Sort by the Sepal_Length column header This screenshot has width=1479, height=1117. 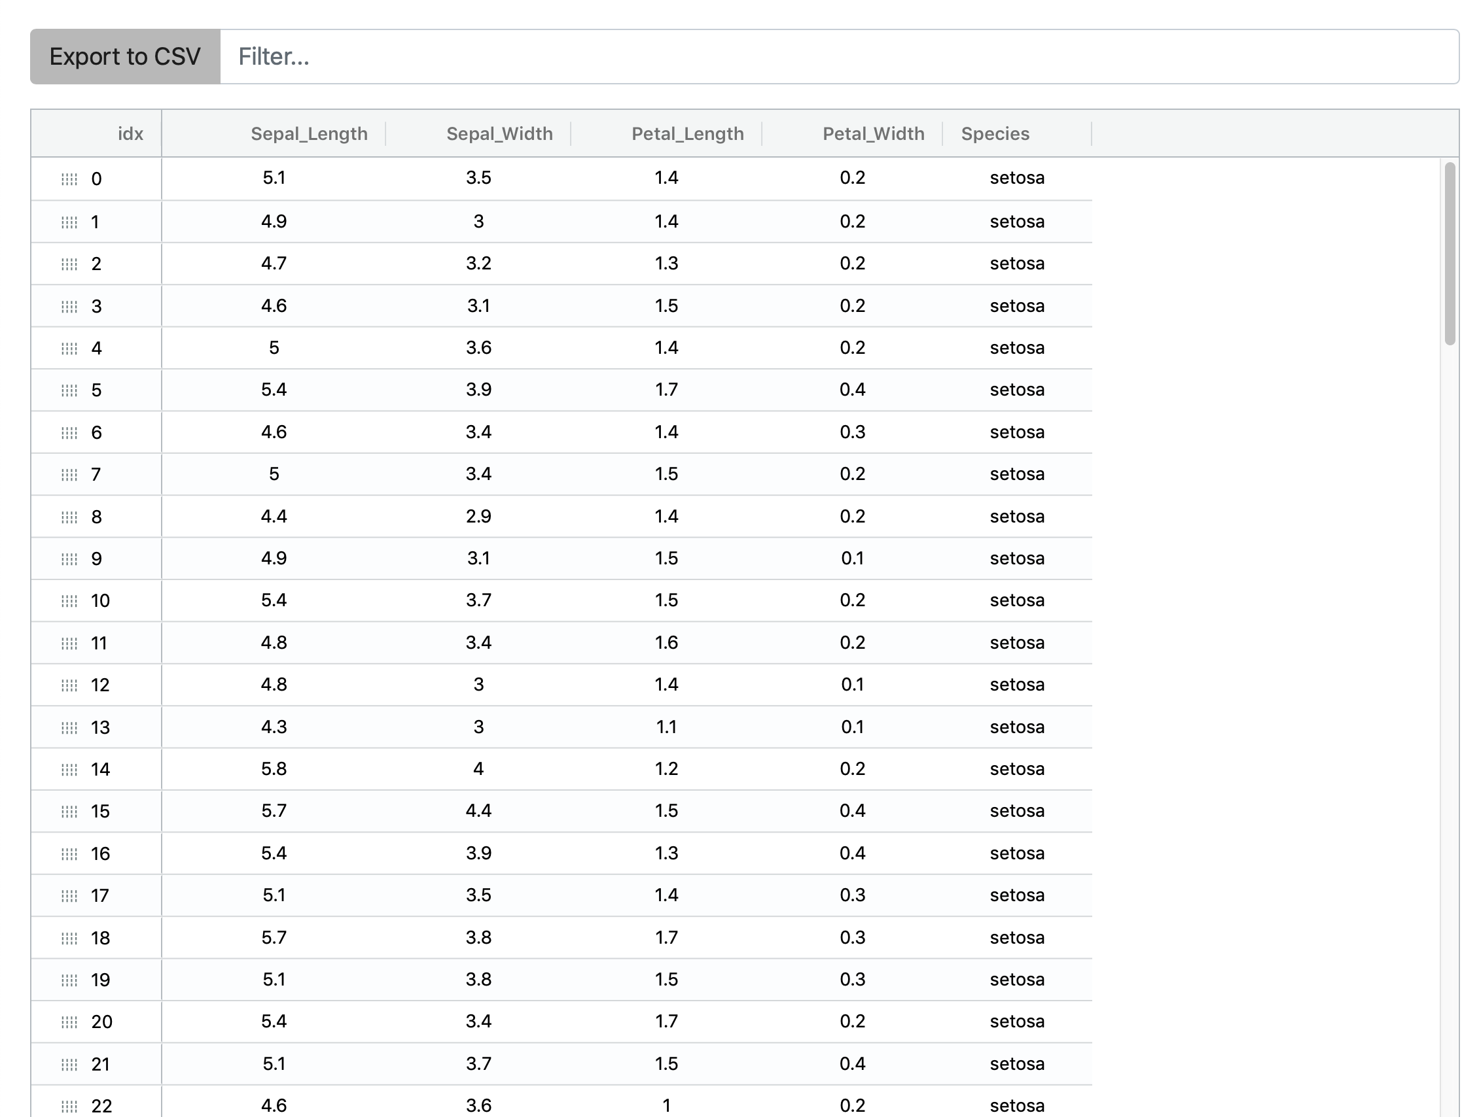[x=309, y=133]
